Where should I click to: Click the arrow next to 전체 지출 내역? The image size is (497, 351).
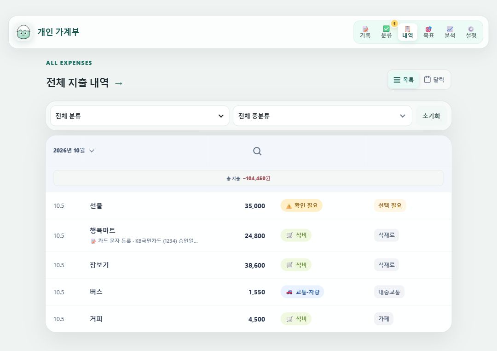pos(119,83)
